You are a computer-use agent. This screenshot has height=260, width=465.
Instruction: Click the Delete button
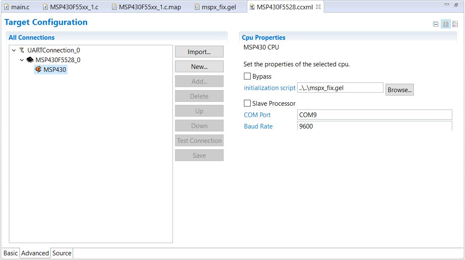click(x=199, y=96)
